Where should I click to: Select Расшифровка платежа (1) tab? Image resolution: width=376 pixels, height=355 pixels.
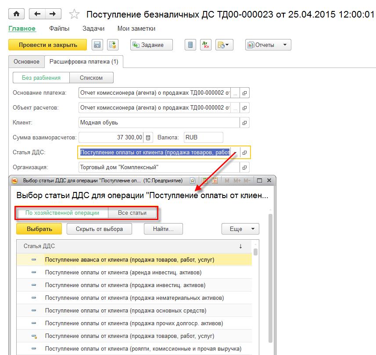pos(84,61)
